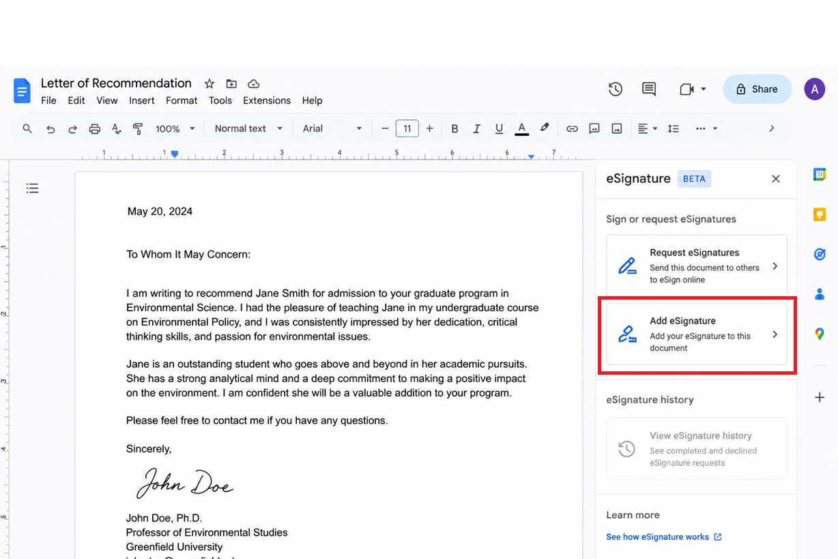Close the eSignature panel
Screen dimensions: 838x559
(776, 179)
